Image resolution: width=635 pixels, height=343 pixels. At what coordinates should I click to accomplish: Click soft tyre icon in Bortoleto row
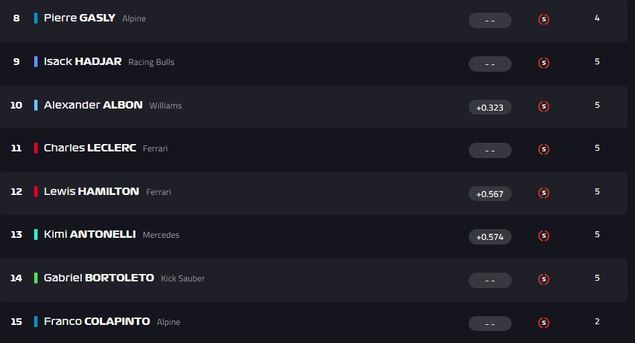(x=544, y=279)
